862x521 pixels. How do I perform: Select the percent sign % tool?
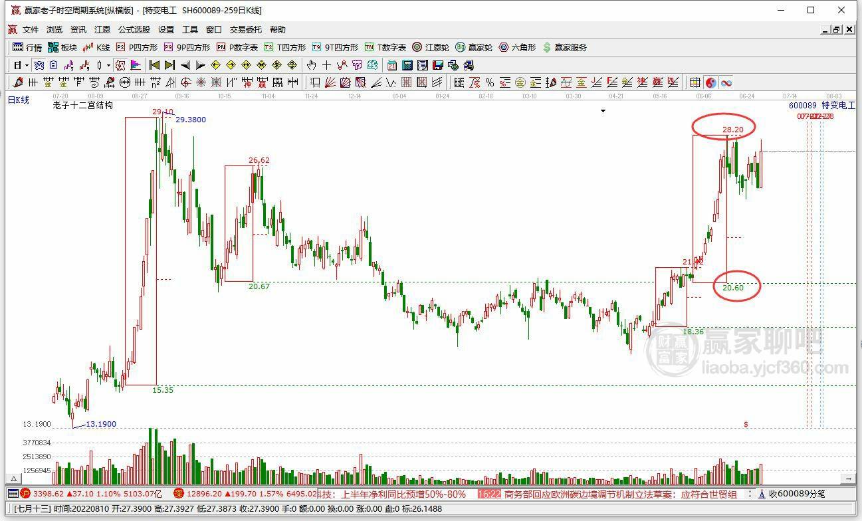(x=490, y=82)
